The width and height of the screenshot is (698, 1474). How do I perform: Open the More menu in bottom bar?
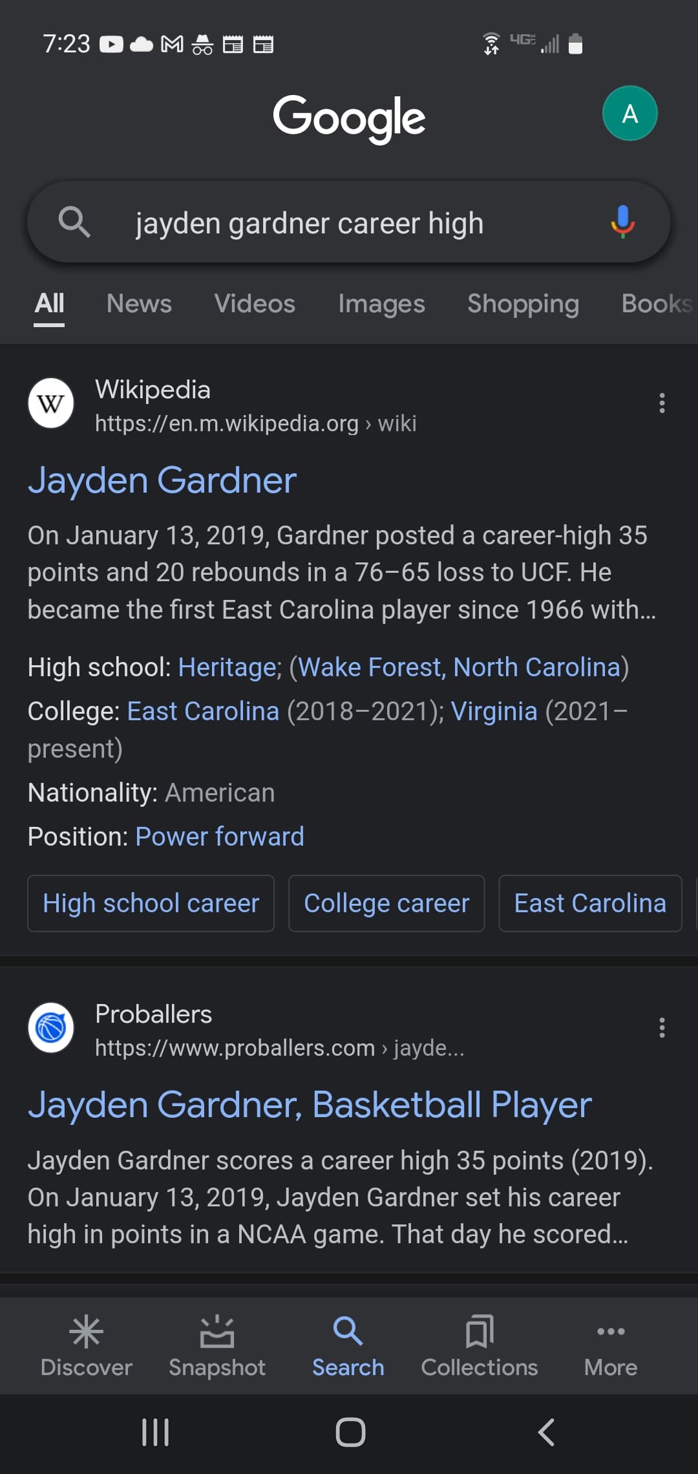(611, 1346)
